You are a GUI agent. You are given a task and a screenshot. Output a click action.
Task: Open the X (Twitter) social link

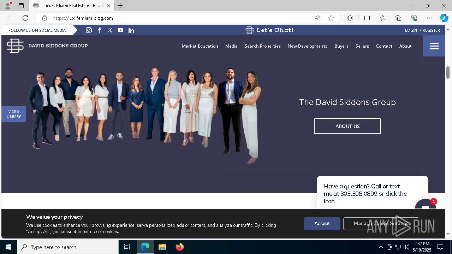pyautogui.click(x=110, y=30)
